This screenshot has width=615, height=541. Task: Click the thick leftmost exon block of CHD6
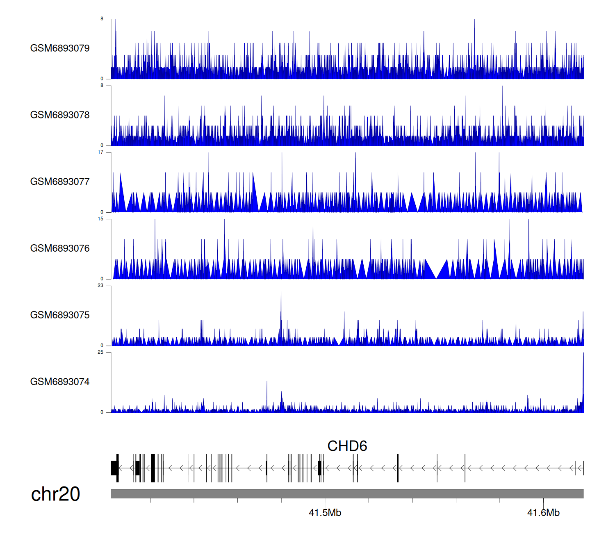(x=114, y=468)
